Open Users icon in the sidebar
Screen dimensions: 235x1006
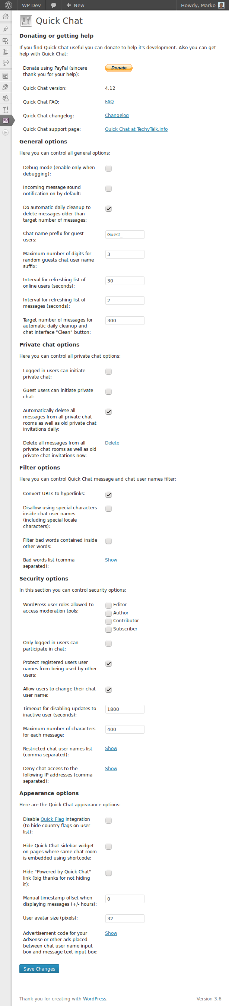tap(6, 98)
